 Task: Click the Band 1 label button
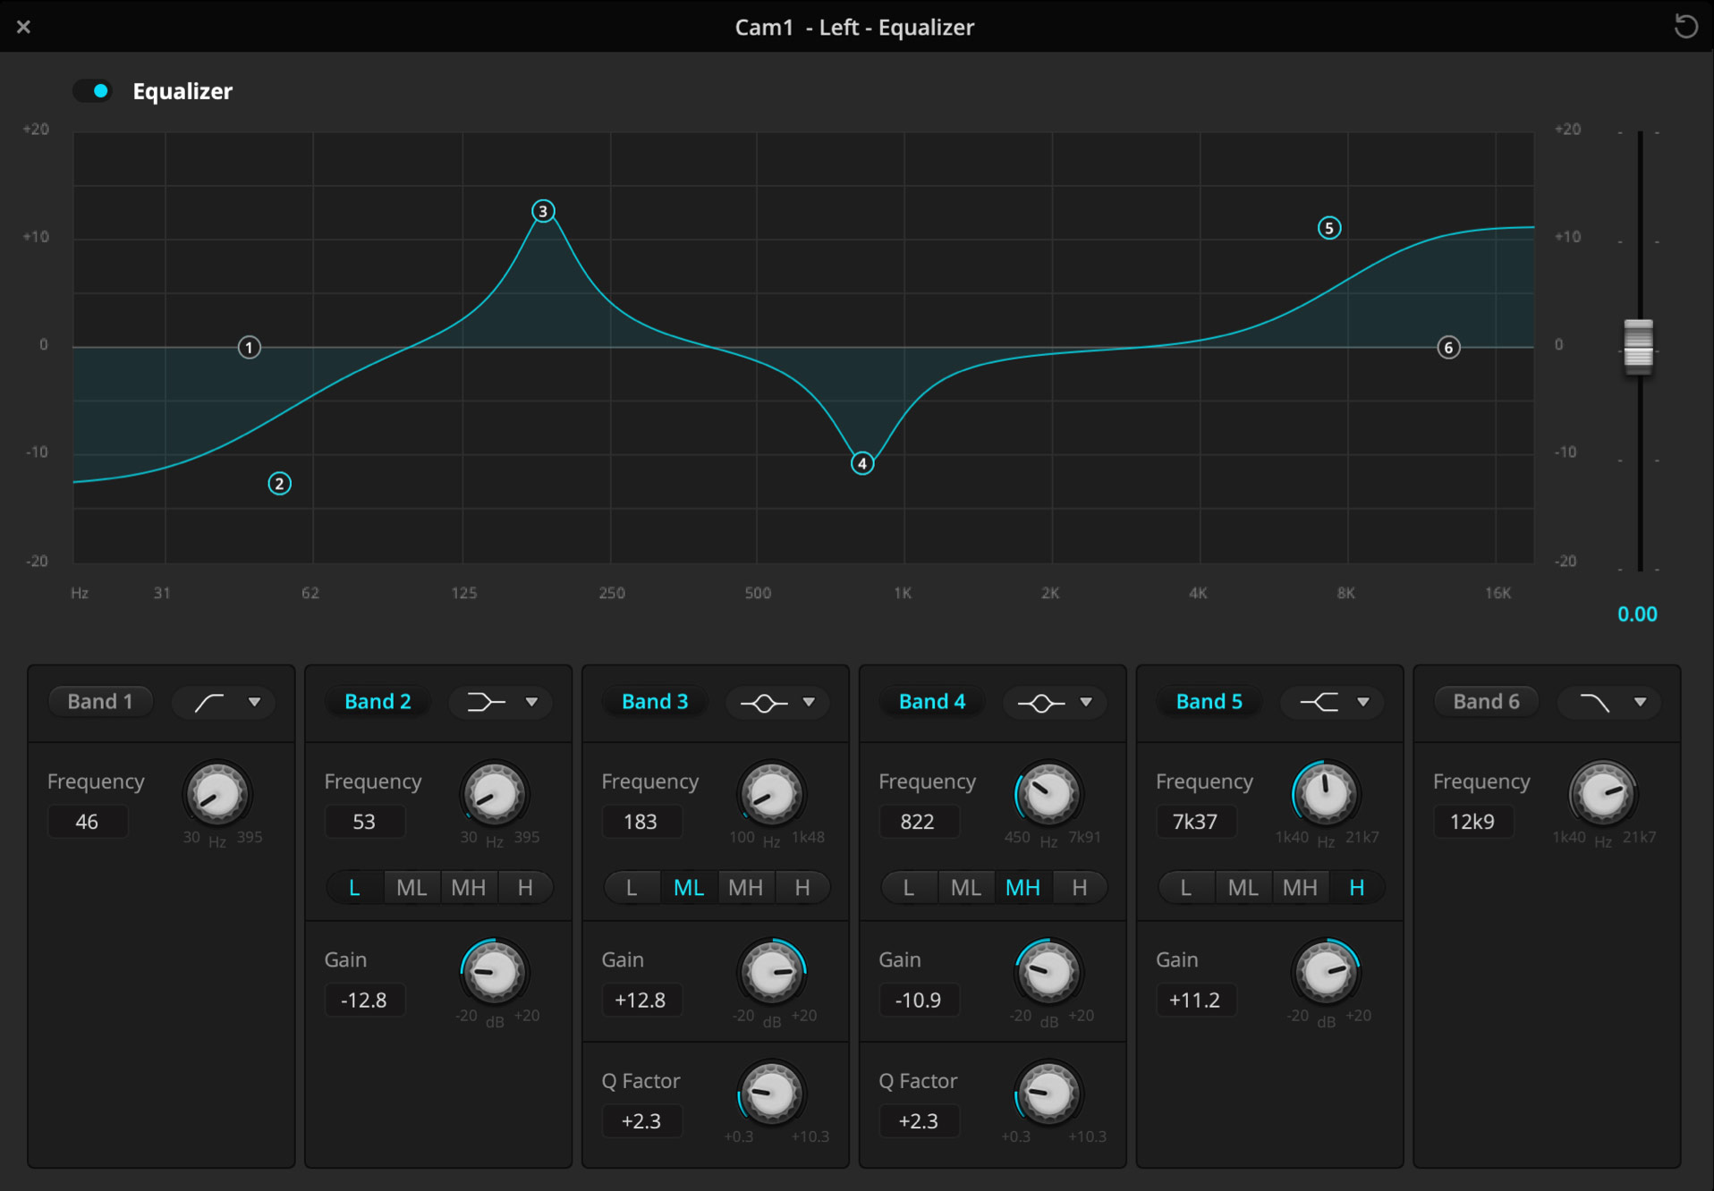pyautogui.click(x=100, y=701)
